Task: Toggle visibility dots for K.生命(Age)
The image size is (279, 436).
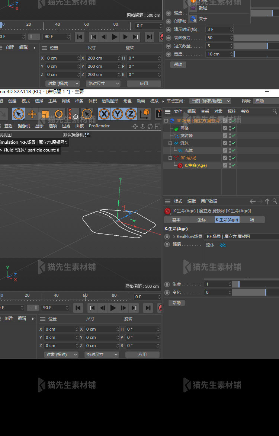Action: 230,165
